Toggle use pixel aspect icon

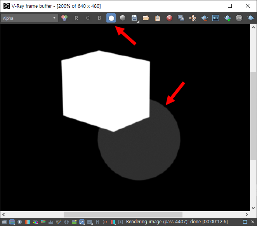(x=105, y=222)
